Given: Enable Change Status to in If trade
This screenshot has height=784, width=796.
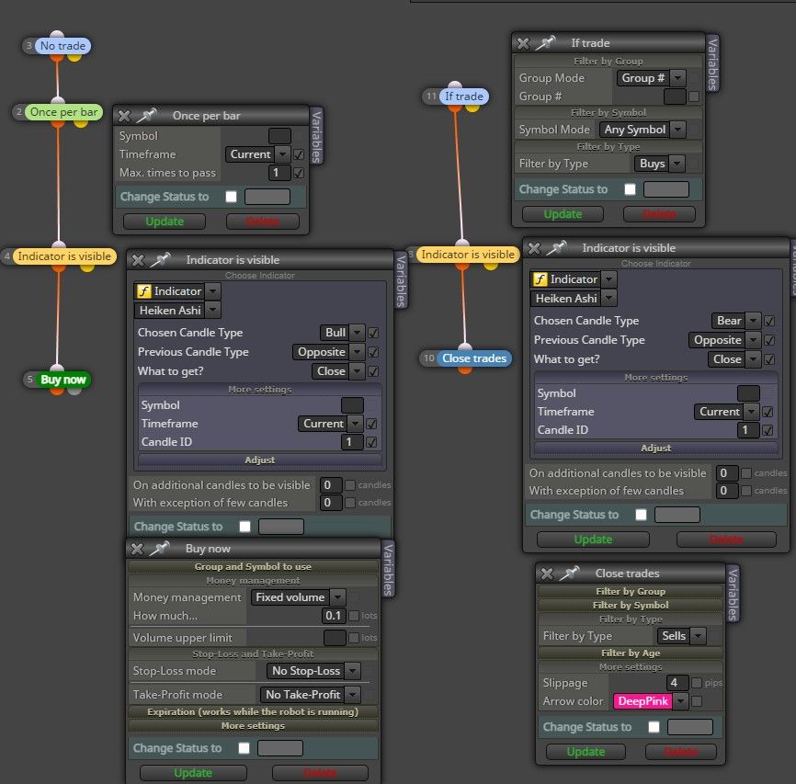Looking at the screenshot, I should point(630,189).
